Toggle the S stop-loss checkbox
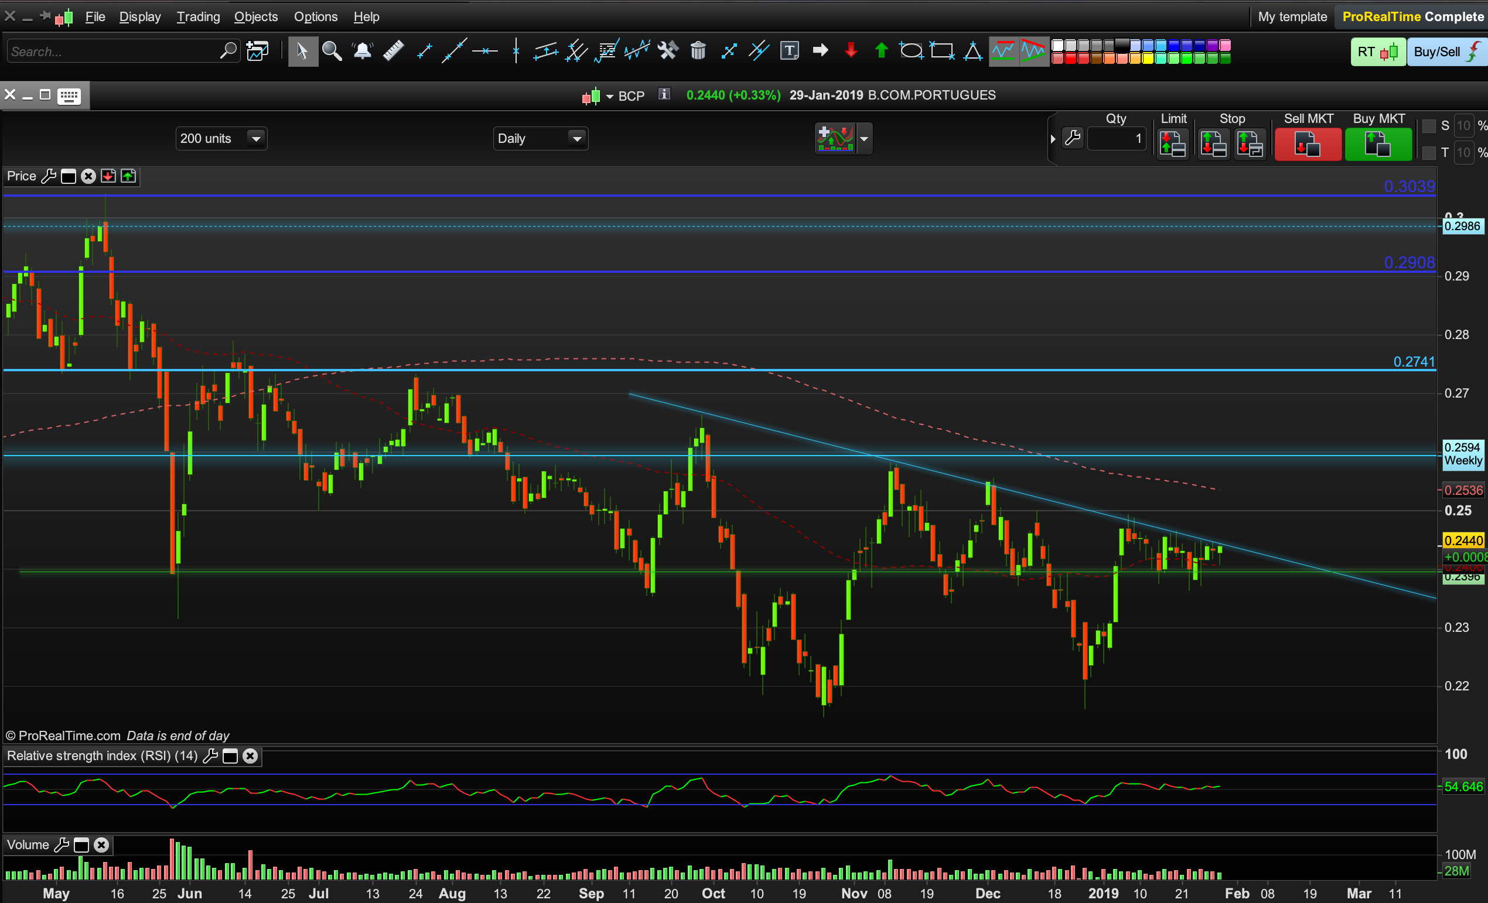Viewport: 1488px width, 903px height. pyautogui.click(x=1429, y=126)
